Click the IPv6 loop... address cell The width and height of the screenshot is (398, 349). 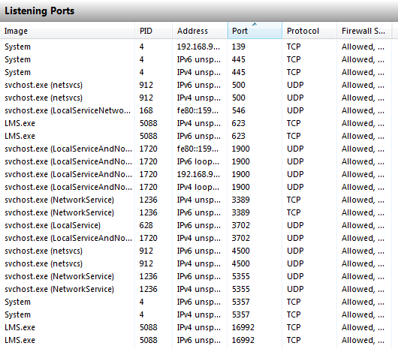198,161
